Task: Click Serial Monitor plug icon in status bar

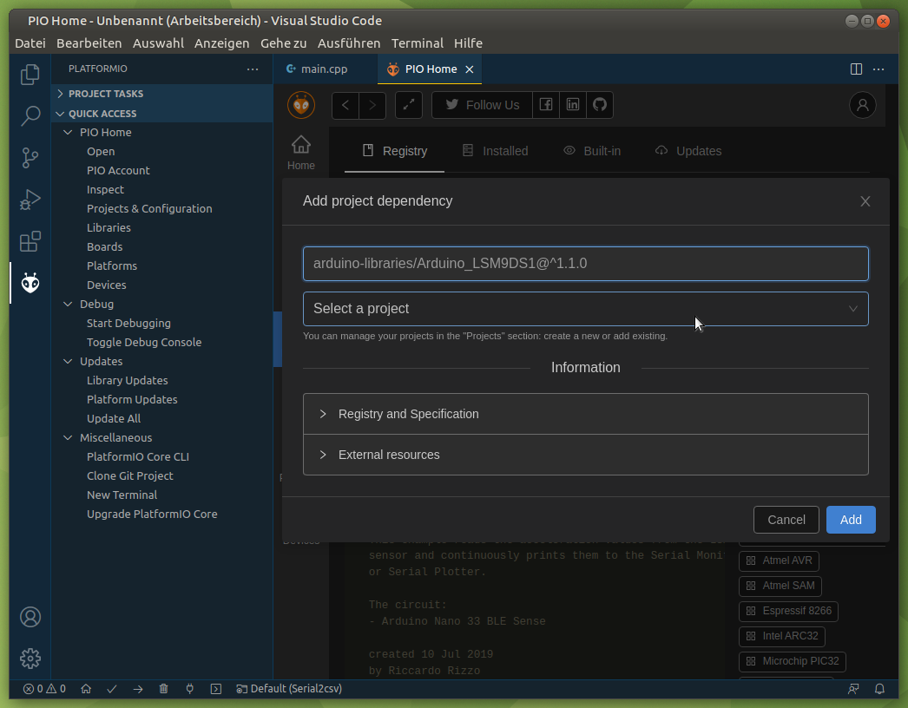Action: click(x=190, y=689)
